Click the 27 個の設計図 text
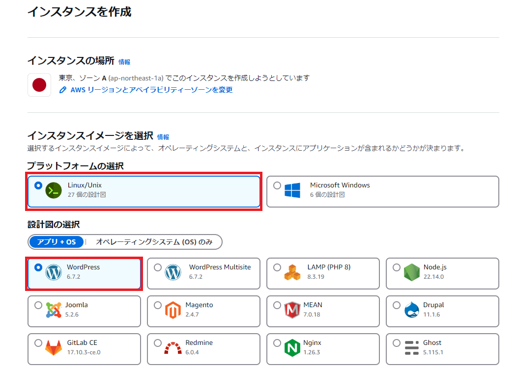 pyautogui.click(x=86, y=194)
